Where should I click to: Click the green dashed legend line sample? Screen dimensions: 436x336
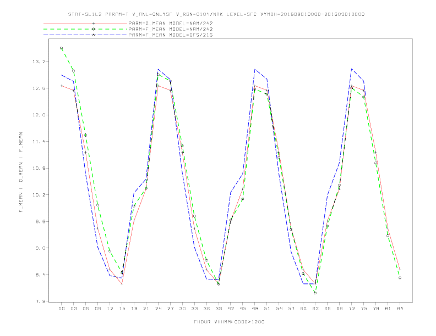click(85, 29)
